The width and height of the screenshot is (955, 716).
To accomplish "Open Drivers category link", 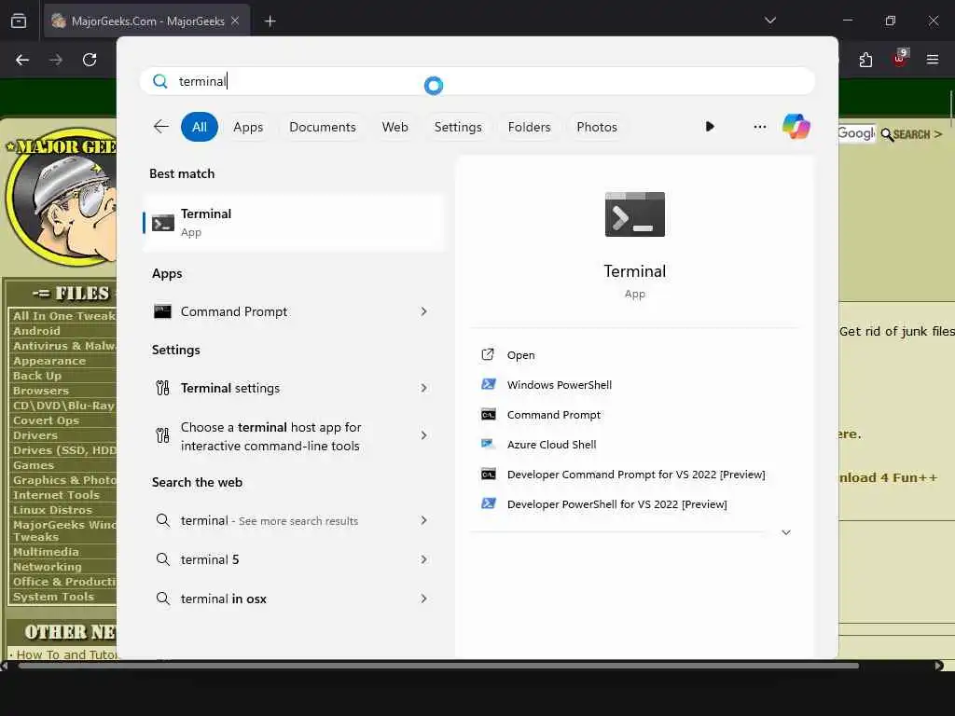I will coord(35,435).
